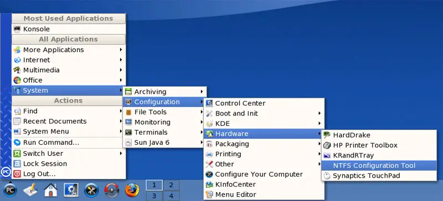Click the Konsole terminal icon
Viewport: 443px width, 201px height.
[17, 29]
